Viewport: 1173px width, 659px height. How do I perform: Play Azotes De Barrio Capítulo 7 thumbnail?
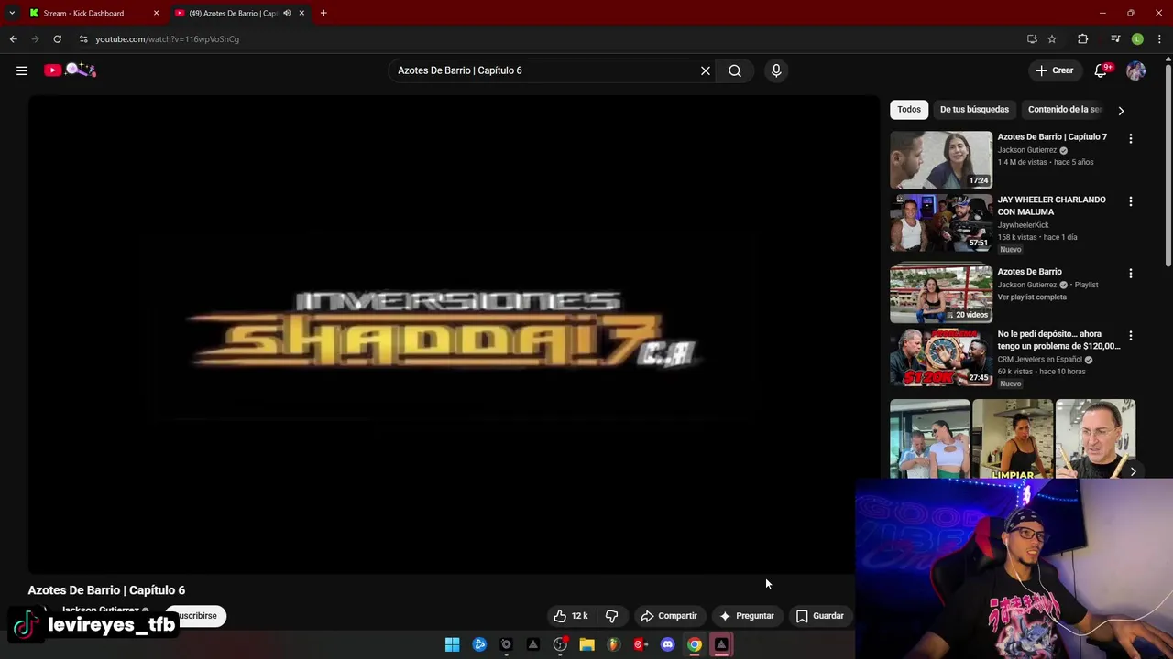pyautogui.click(x=940, y=160)
